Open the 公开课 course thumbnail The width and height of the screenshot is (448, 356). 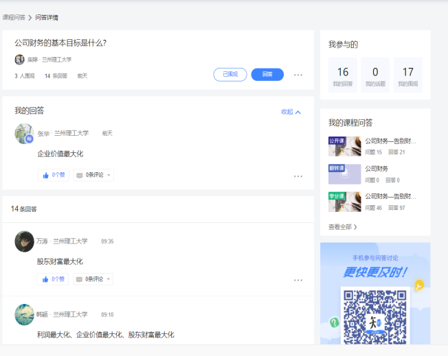(344, 146)
